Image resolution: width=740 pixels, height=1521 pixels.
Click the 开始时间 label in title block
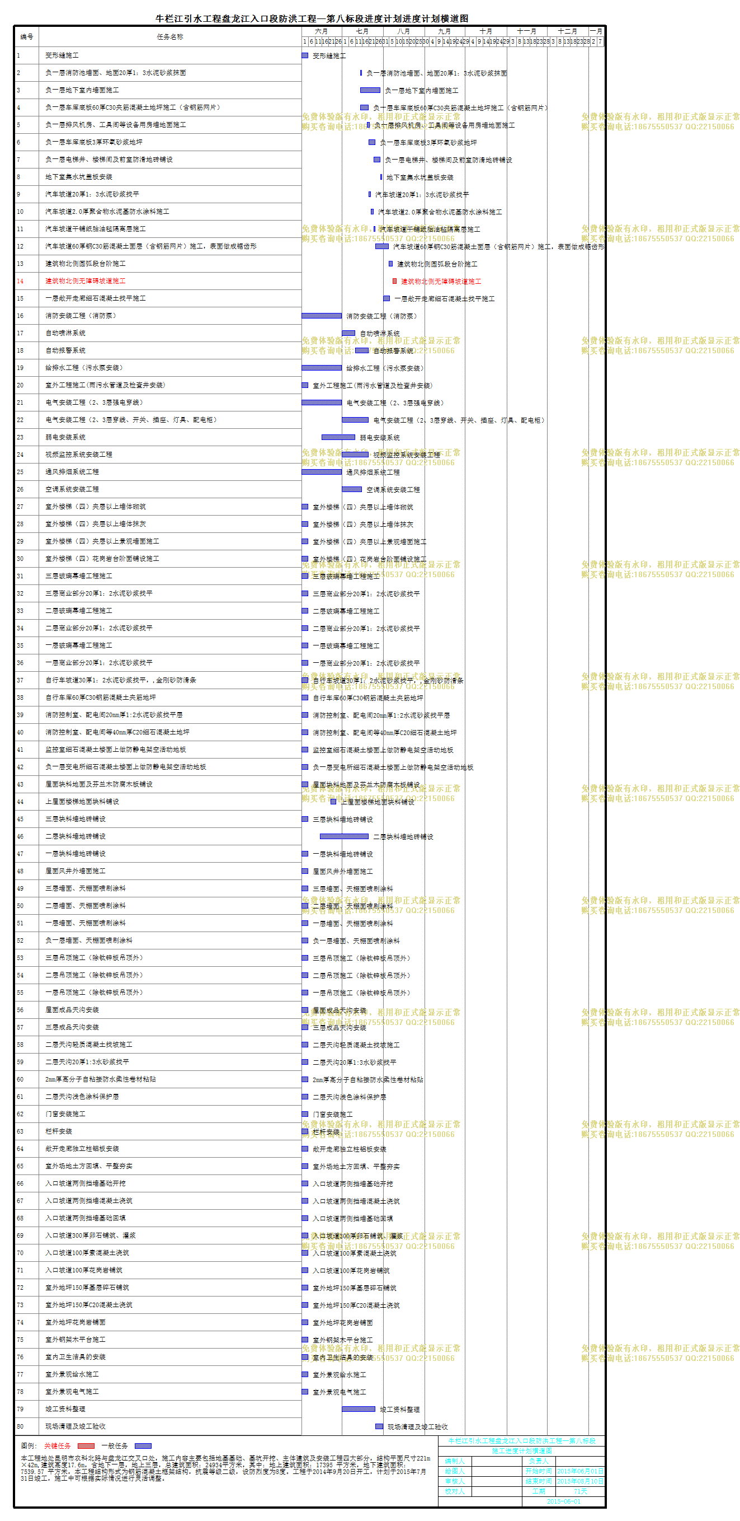(x=538, y=1471)
